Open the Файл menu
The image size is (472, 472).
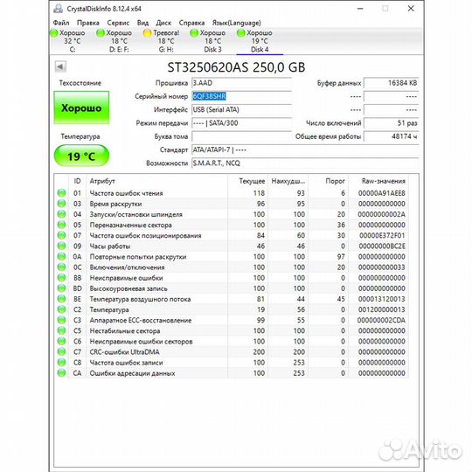pos(61,23)
